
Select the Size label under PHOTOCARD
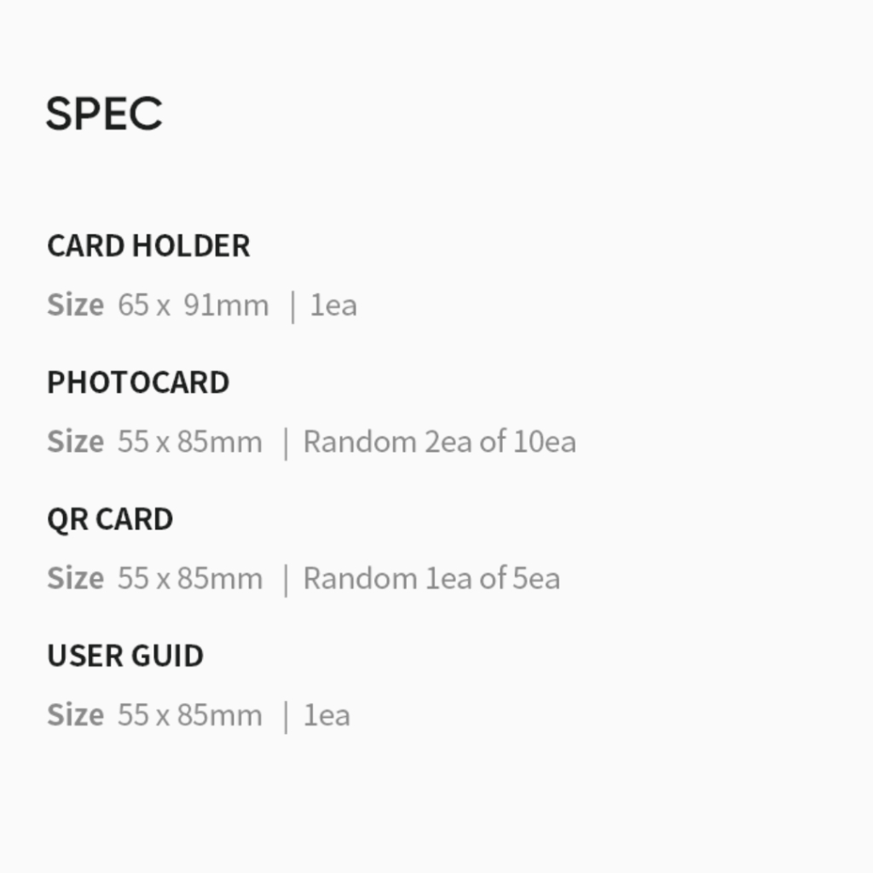click(x=75, y=442)
